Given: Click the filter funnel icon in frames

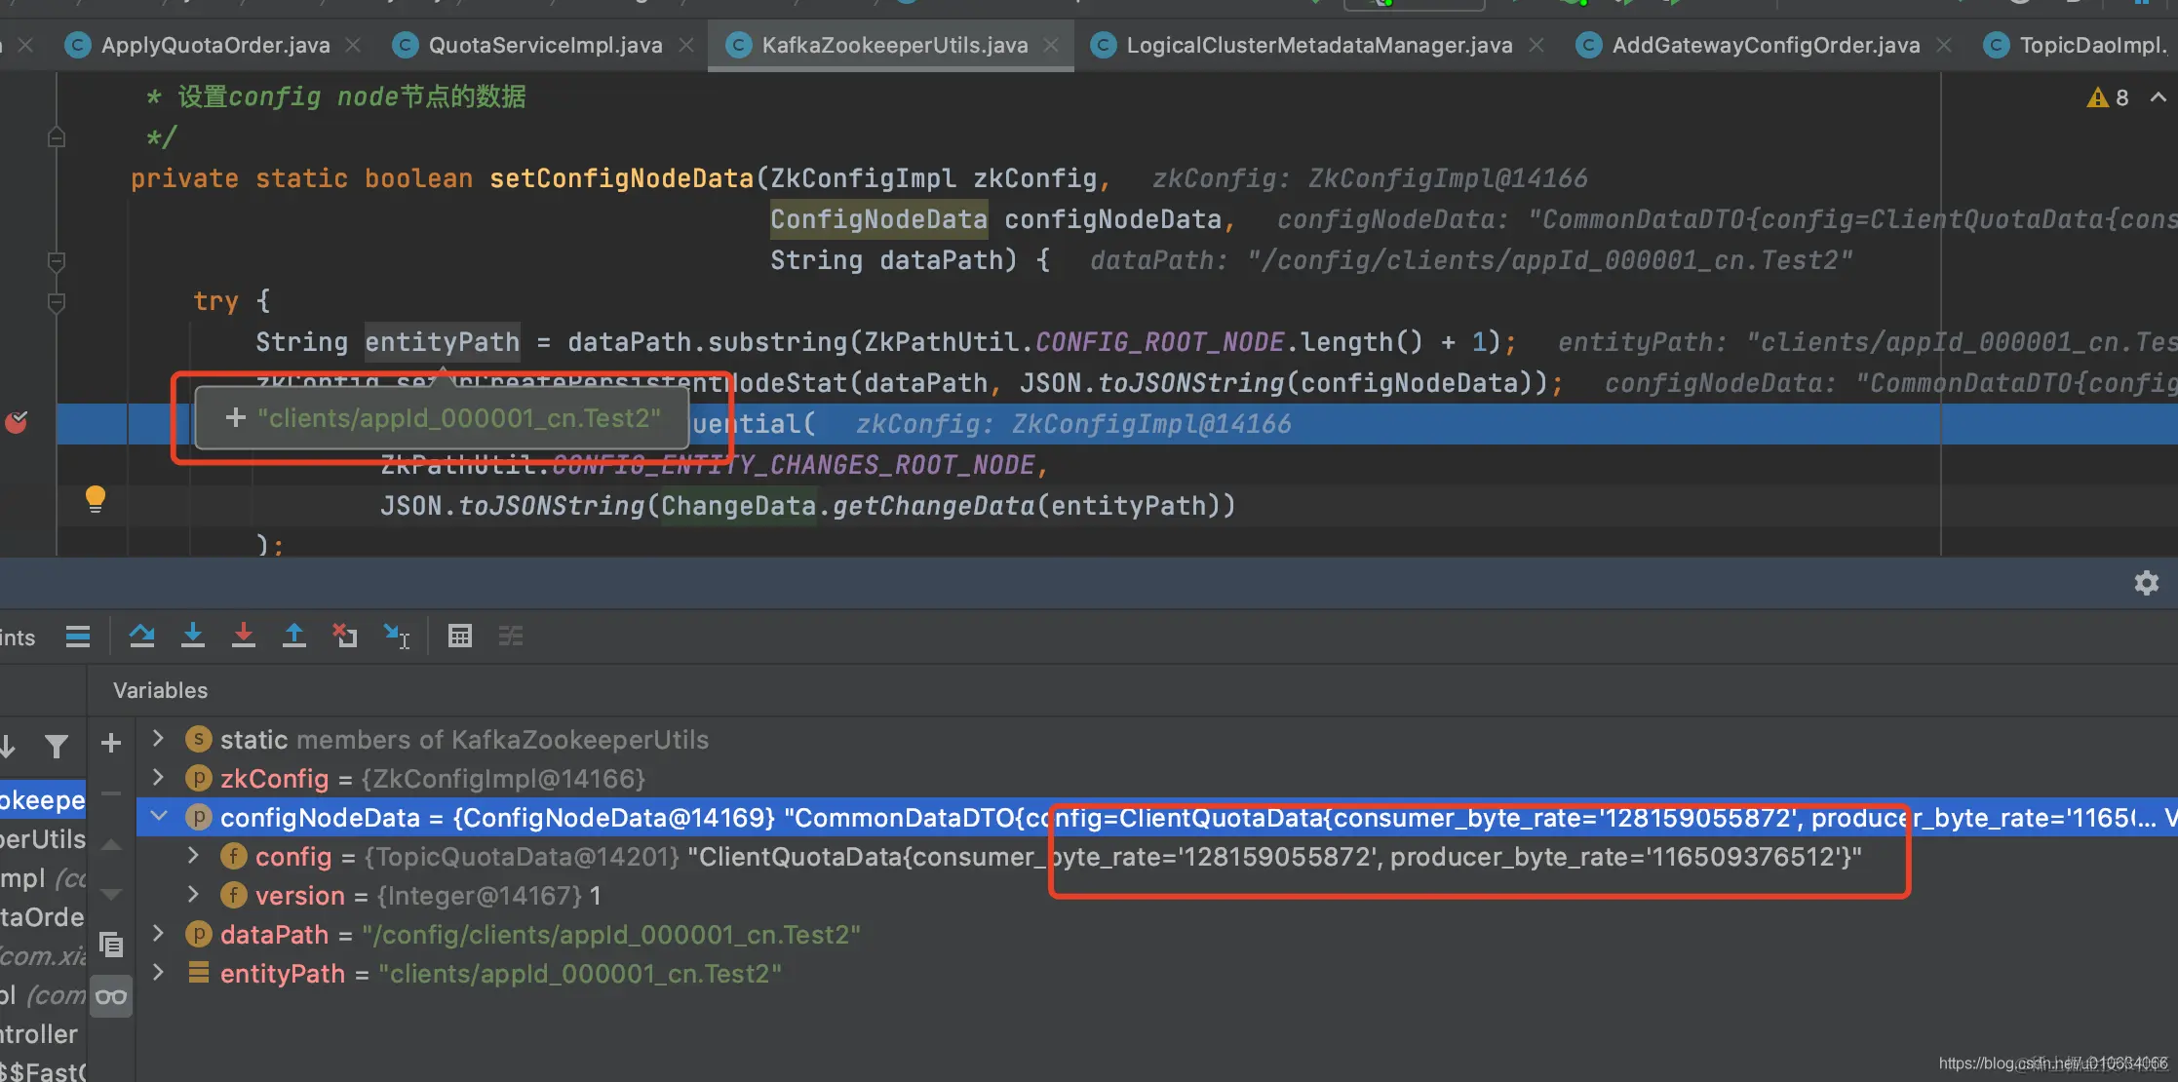Looking at the screenshot, I should 57,747.
